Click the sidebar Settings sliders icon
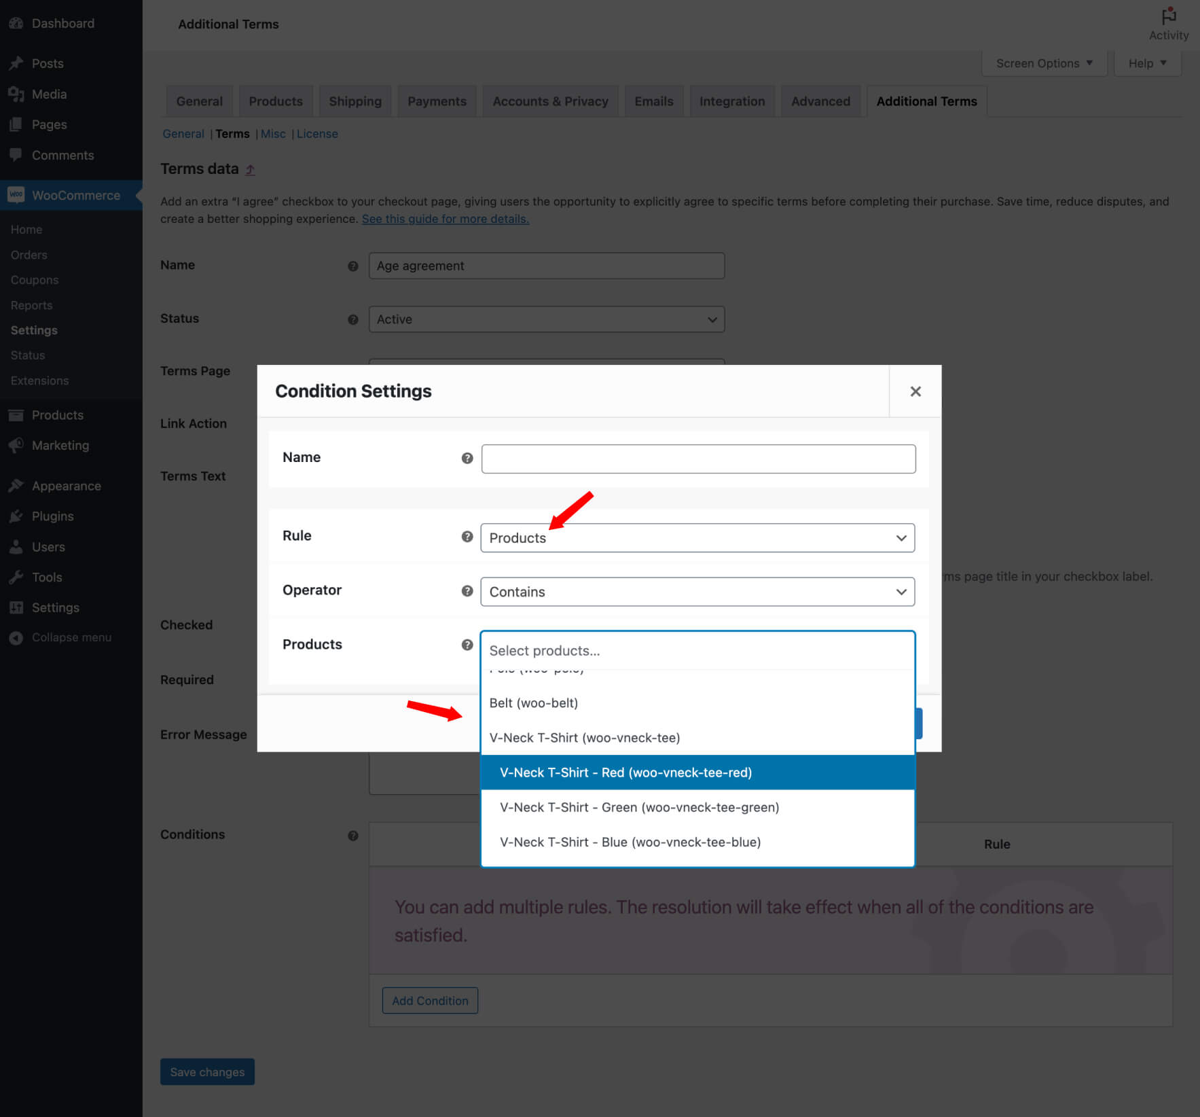Viewport: 1200px width, 1117px height. (16, 607)
